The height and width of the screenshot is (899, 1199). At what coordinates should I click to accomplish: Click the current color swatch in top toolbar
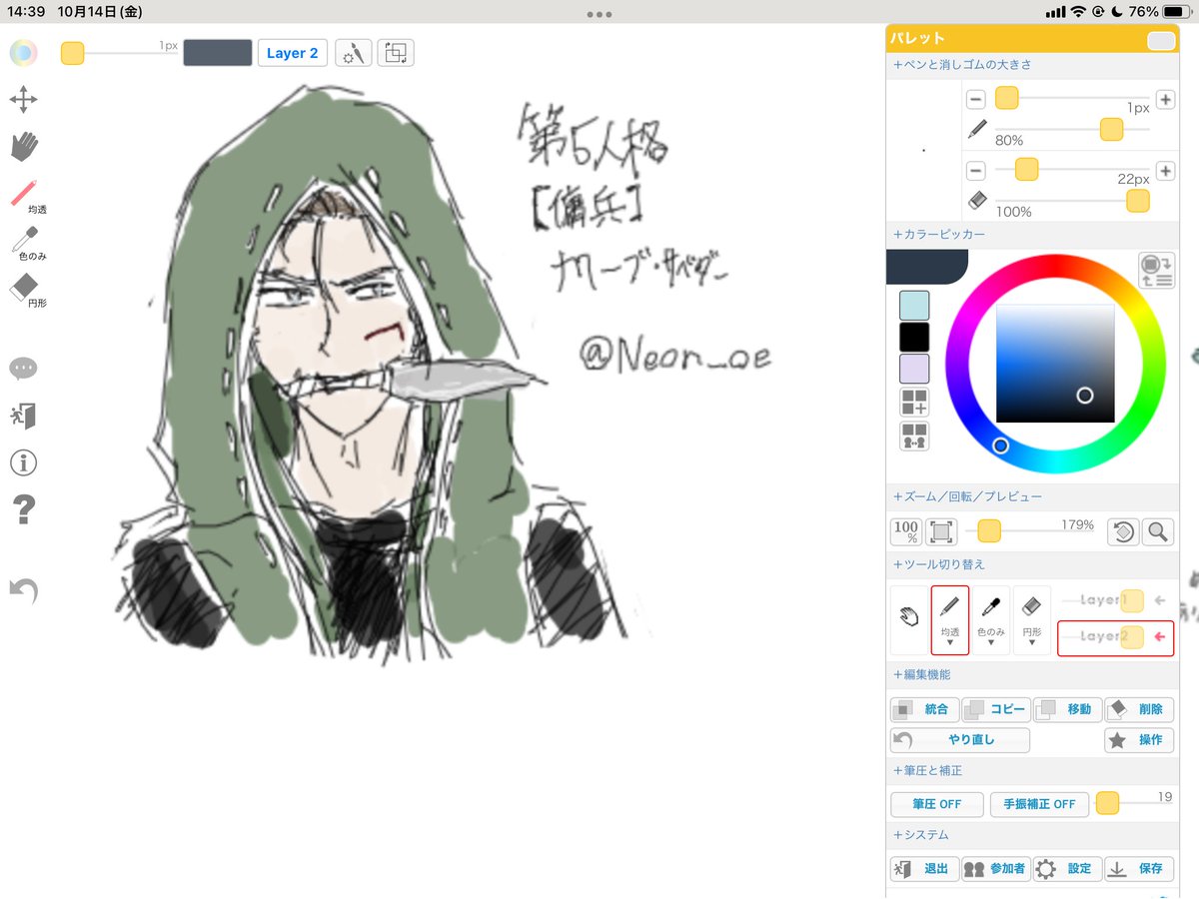(x=218, y=53)
